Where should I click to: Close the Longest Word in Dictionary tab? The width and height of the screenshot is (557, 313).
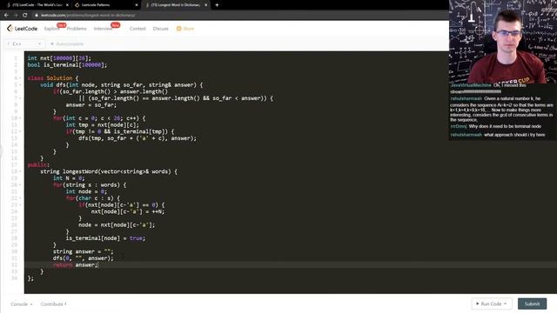click(205, 5)
